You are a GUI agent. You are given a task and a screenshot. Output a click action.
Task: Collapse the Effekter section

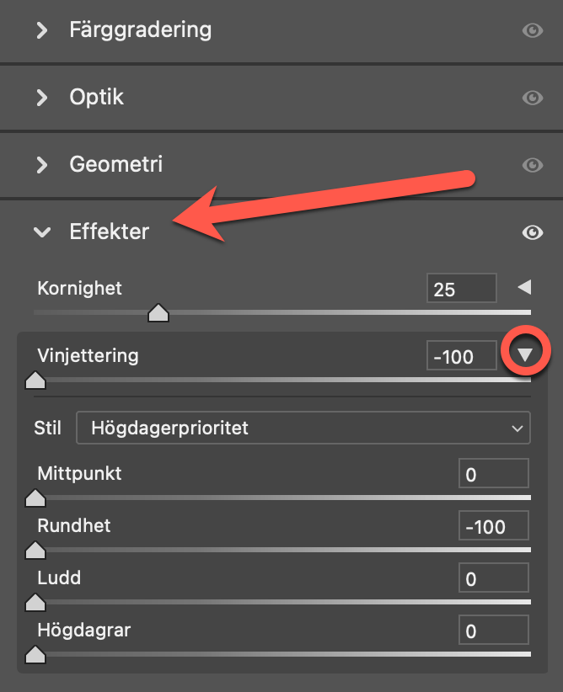pos(42,232)
